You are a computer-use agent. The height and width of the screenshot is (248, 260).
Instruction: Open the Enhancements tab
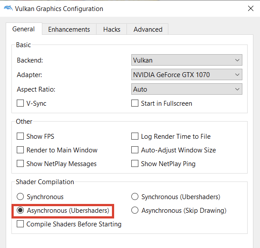coord(69,30)
